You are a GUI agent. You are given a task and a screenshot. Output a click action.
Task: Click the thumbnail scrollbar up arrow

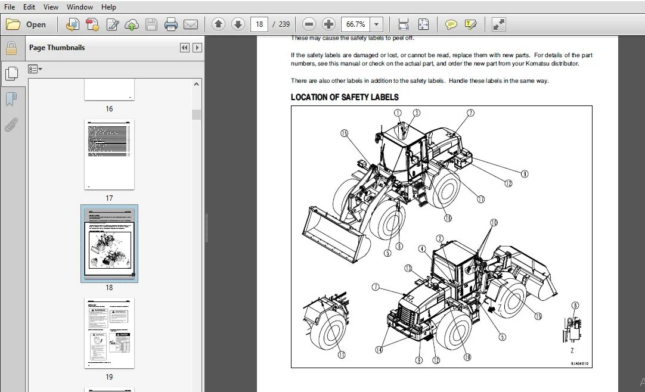tap(196, 84)
